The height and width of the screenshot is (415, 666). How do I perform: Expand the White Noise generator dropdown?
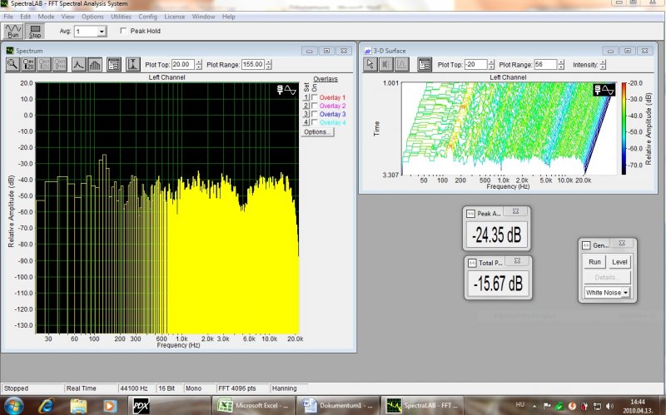(x=624, y=292)
